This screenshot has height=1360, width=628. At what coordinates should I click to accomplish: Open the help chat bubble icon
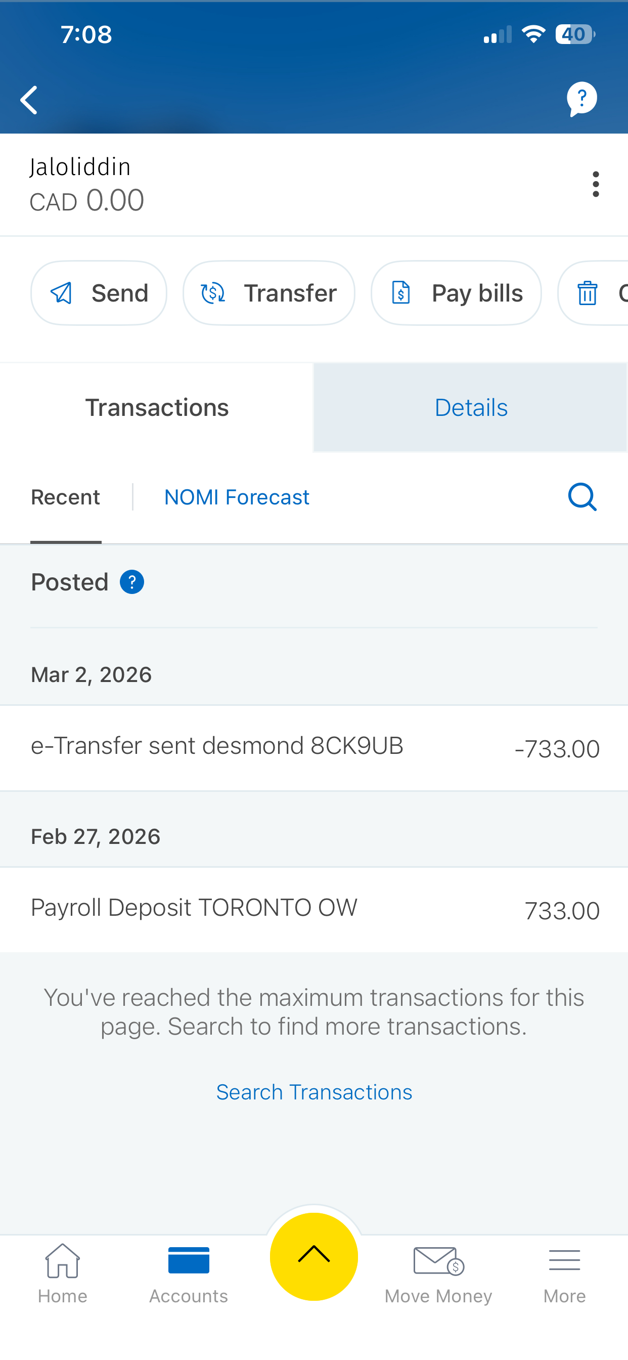(x=581, y=99)
